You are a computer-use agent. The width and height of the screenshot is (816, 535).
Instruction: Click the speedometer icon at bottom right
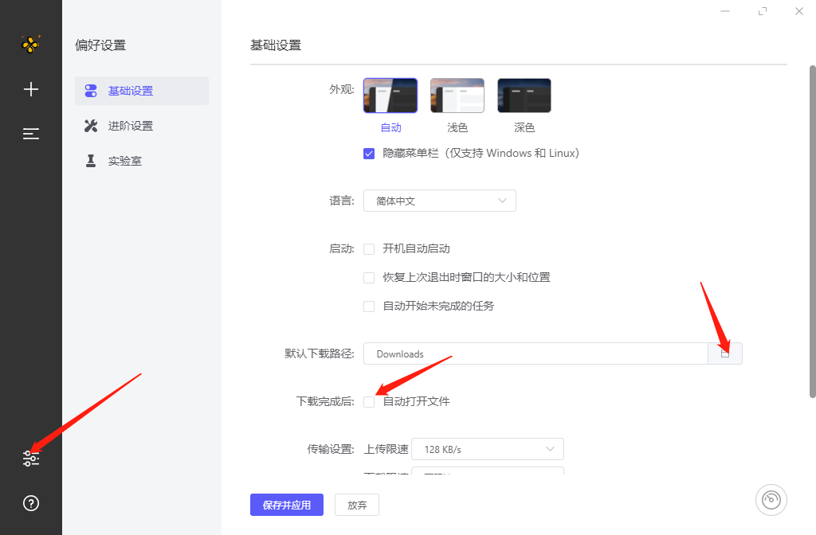coord(771,500)
